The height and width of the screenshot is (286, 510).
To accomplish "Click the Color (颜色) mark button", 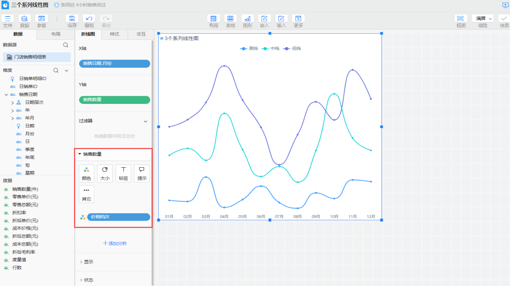I will pyautogui.click(x=86, y=174).
